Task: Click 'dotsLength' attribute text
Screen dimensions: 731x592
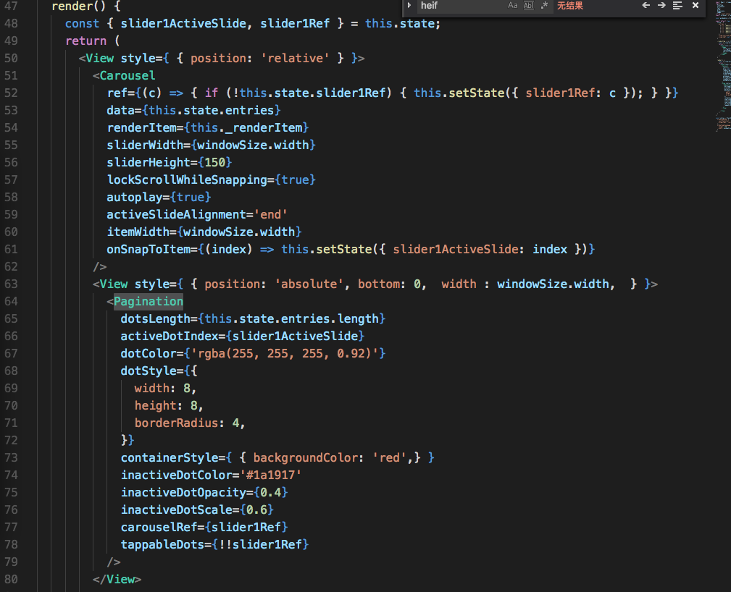Action: coord(155,318)
